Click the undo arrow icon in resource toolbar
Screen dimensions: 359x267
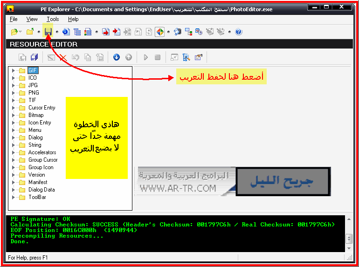coord(76,57)
